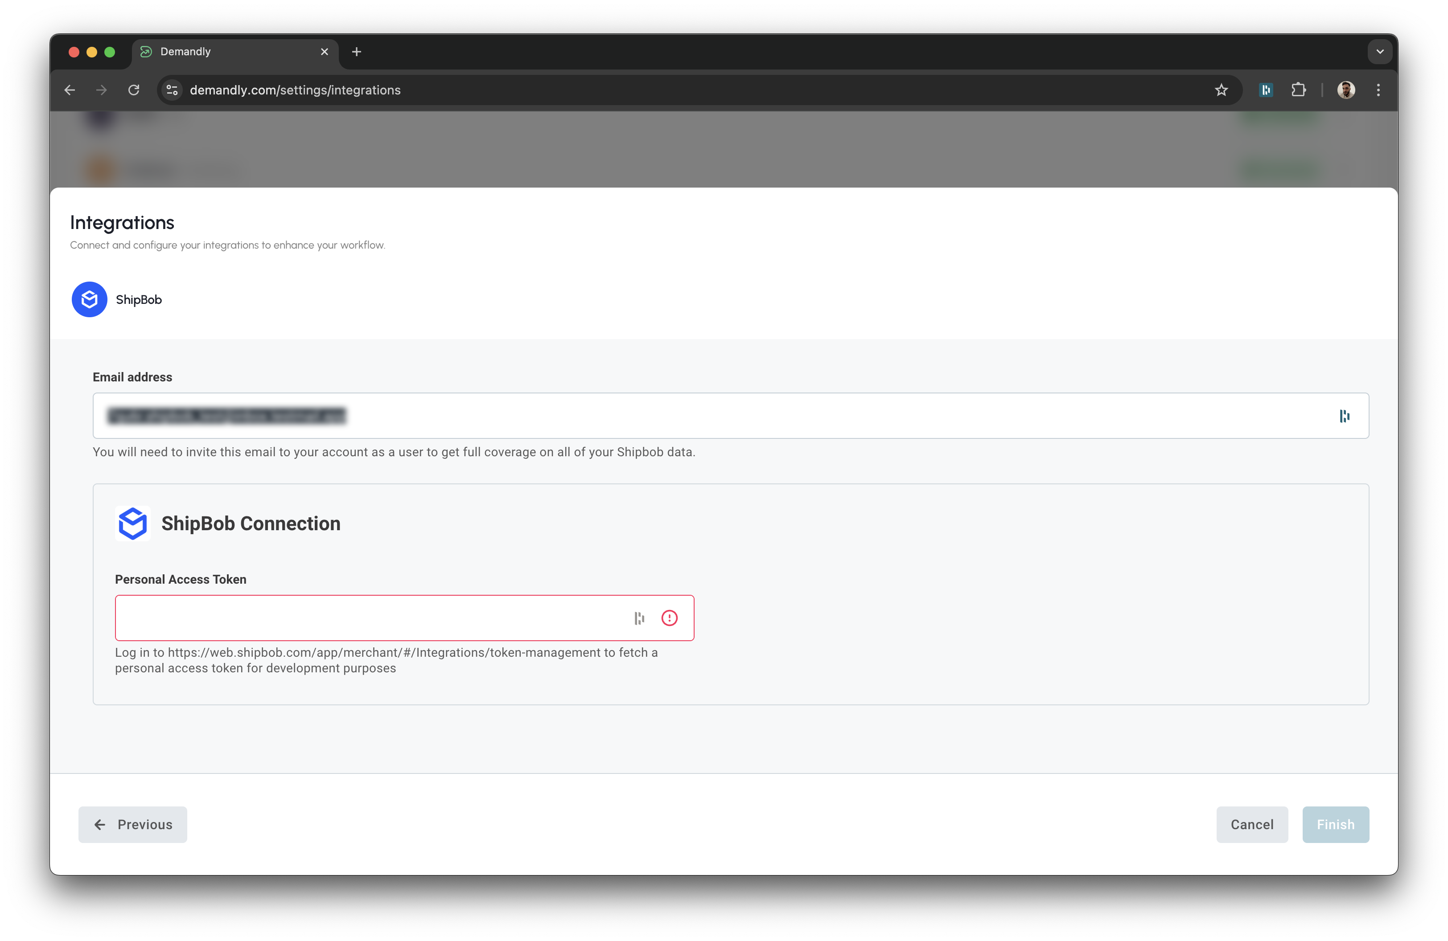Bookmark this page with the star icon
Viewport: 1448px width, 941px height.
[x=1221, y=90]
